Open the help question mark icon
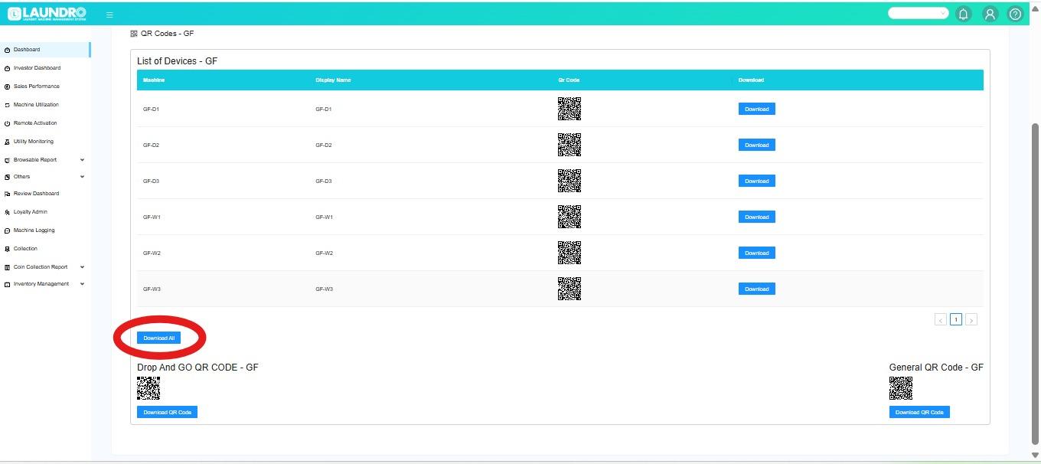Screen dimensions: 1041x464 pos(1015,14)
